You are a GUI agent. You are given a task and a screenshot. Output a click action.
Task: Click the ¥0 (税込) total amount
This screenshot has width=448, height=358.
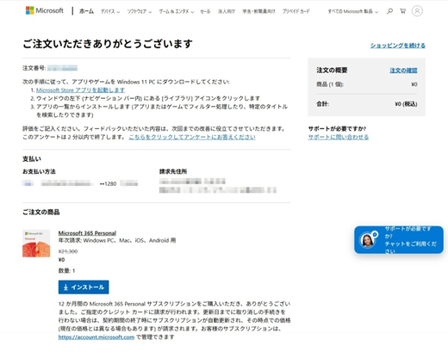coord(406,104)
